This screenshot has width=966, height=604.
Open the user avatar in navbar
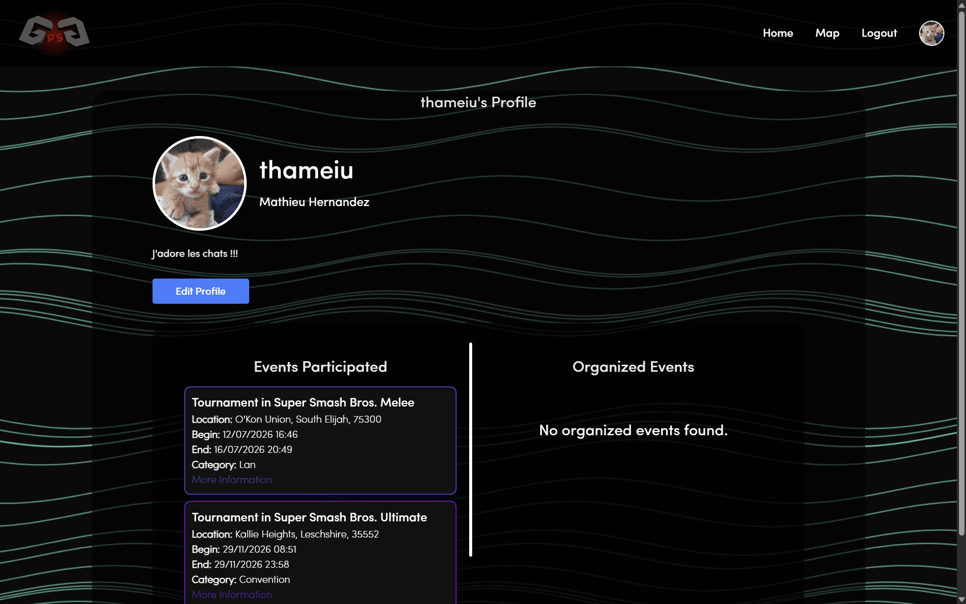pos(931,33)
